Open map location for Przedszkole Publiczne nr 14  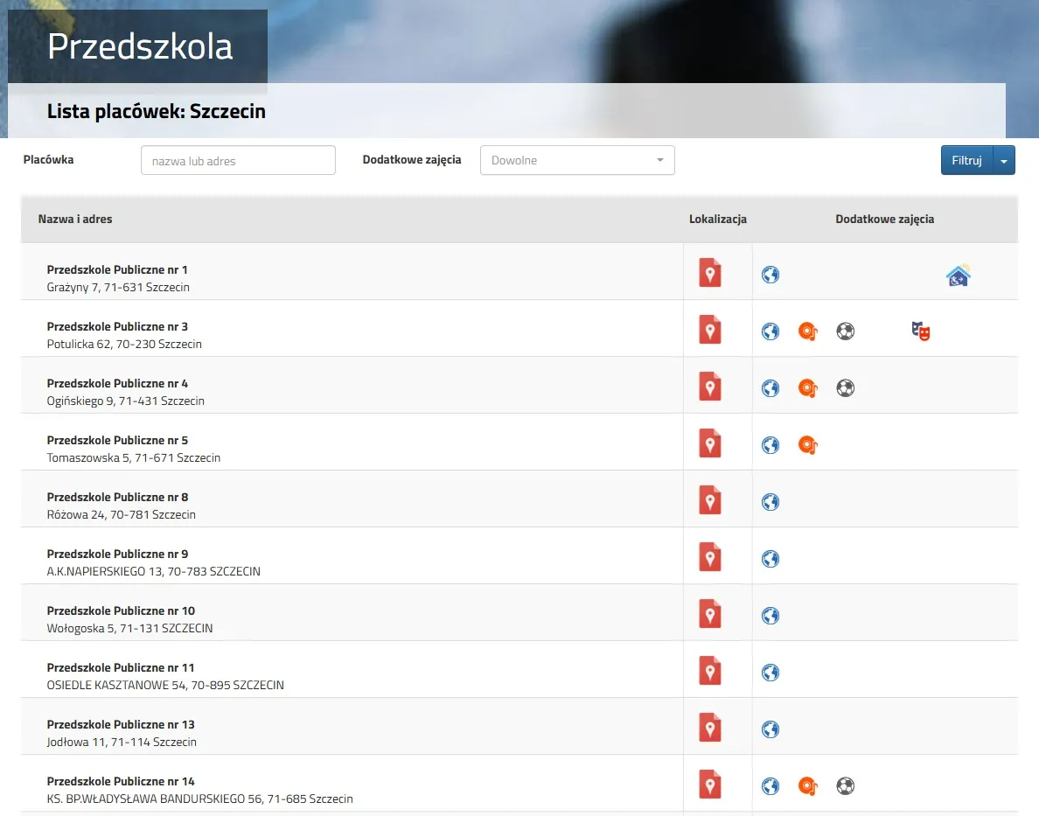coord(709,785)
